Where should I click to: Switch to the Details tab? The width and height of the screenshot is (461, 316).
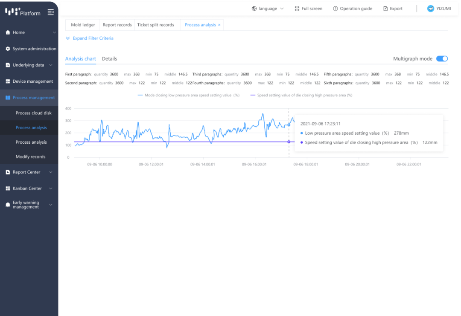[x=109, y=59]
